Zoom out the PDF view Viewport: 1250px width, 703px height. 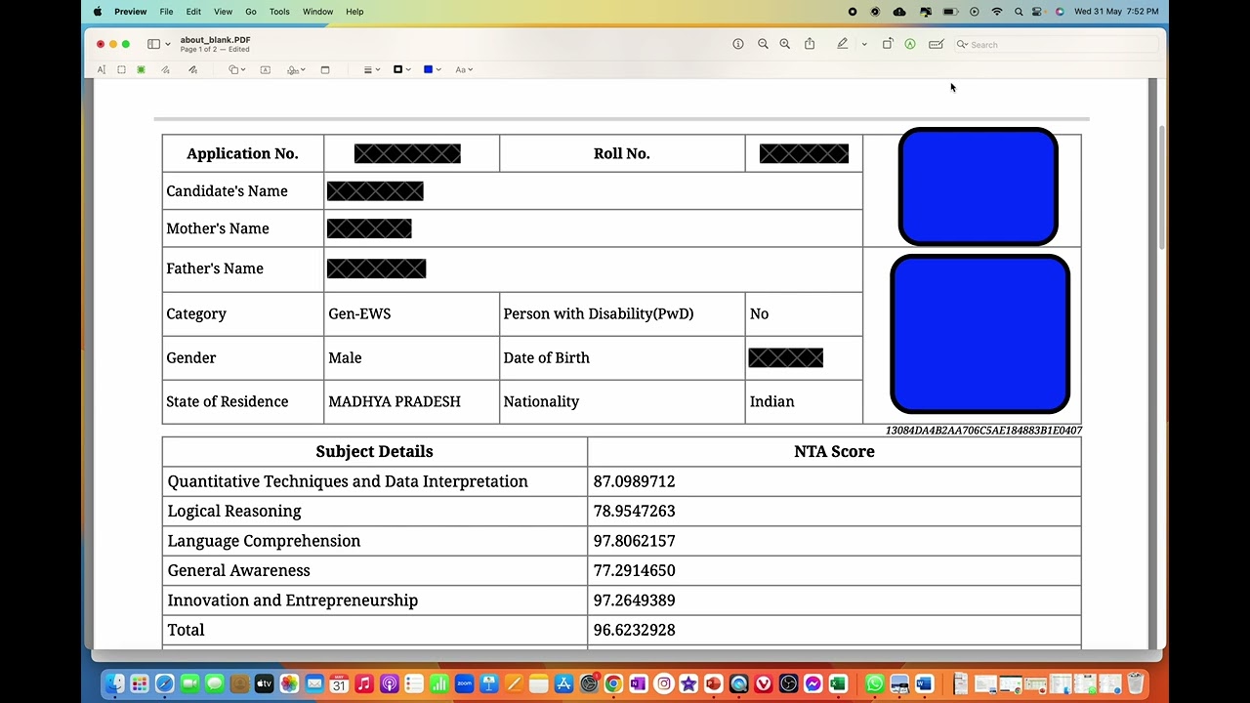click(763, 44)
